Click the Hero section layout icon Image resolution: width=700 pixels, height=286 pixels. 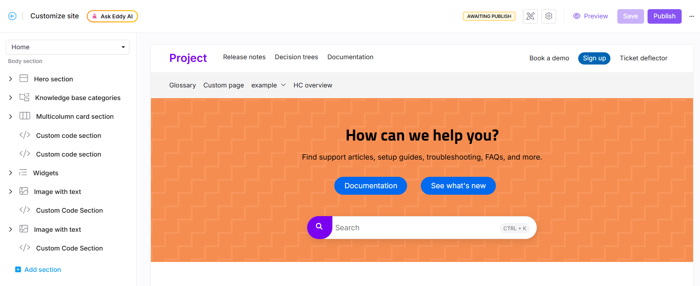(x=24, y=79)
